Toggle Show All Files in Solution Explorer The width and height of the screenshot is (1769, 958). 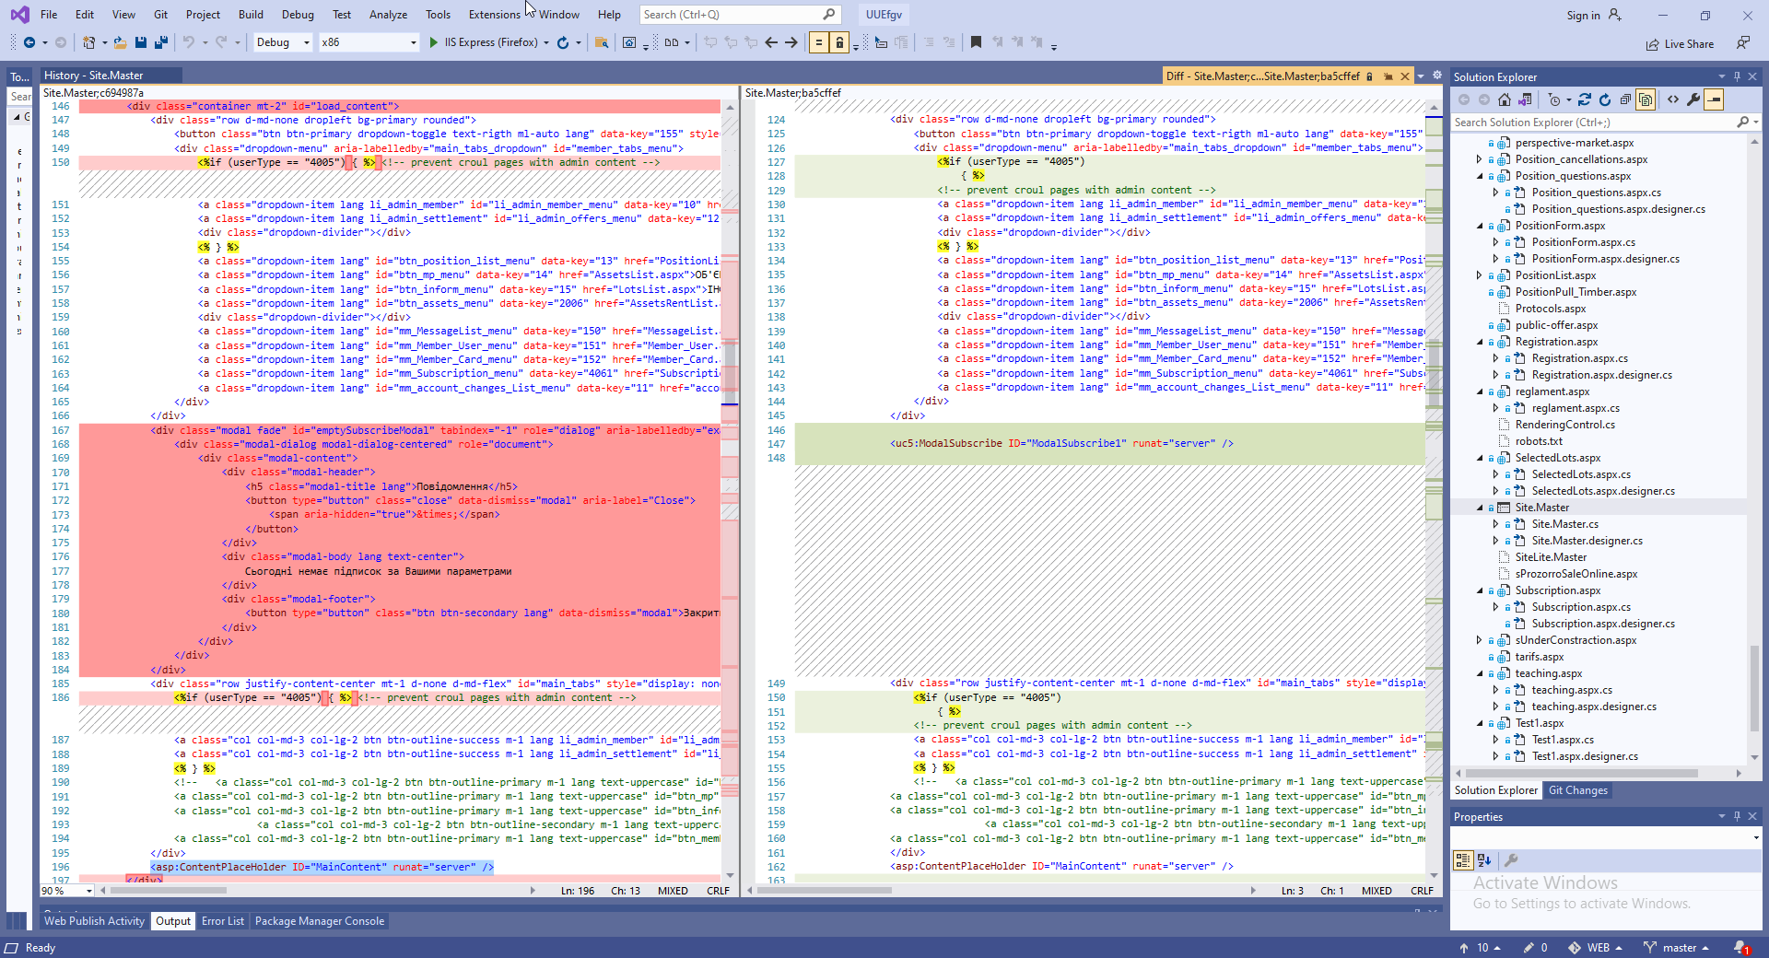point(1646,99)
